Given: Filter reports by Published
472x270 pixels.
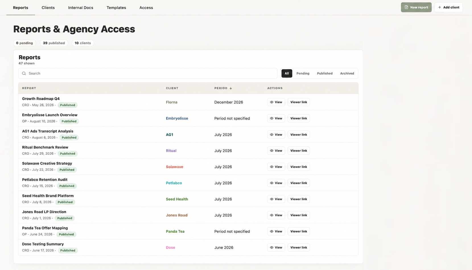Looking at the screenshot, I should coord(325,73).
